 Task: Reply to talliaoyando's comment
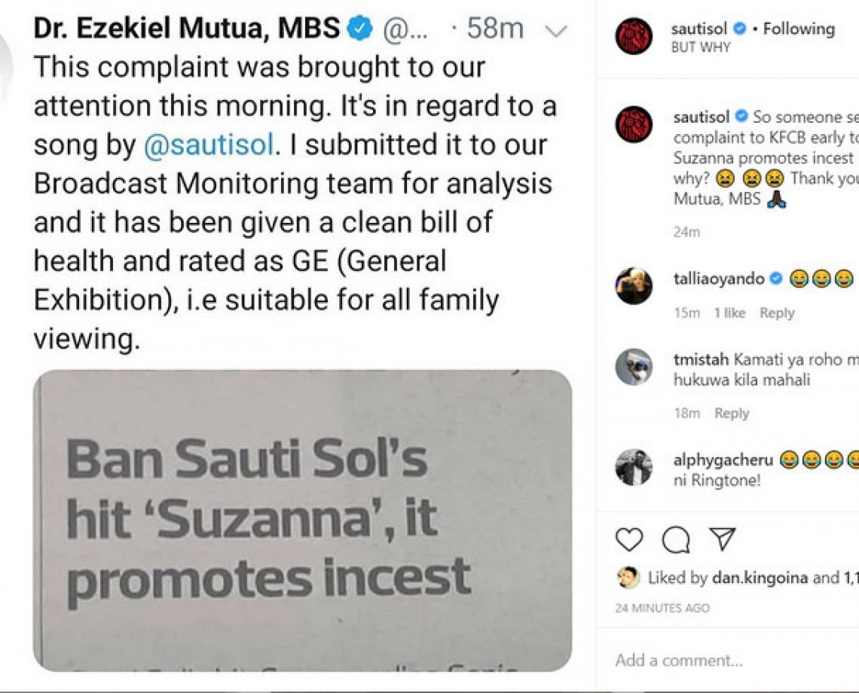pyautogui.click(x=777, y=313)
